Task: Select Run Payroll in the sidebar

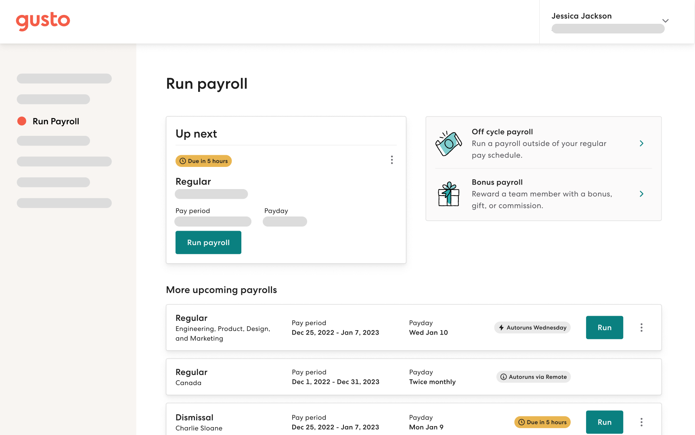Action: [56, 121]
